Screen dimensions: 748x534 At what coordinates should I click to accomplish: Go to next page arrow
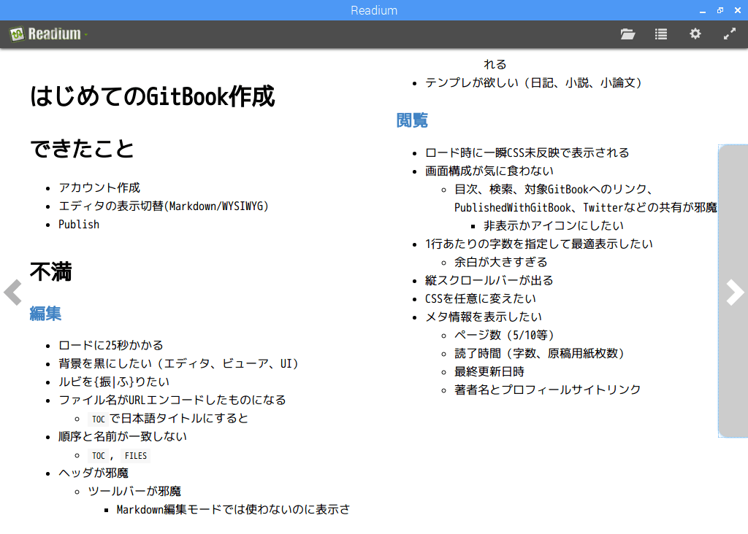(x=735, y=292)
